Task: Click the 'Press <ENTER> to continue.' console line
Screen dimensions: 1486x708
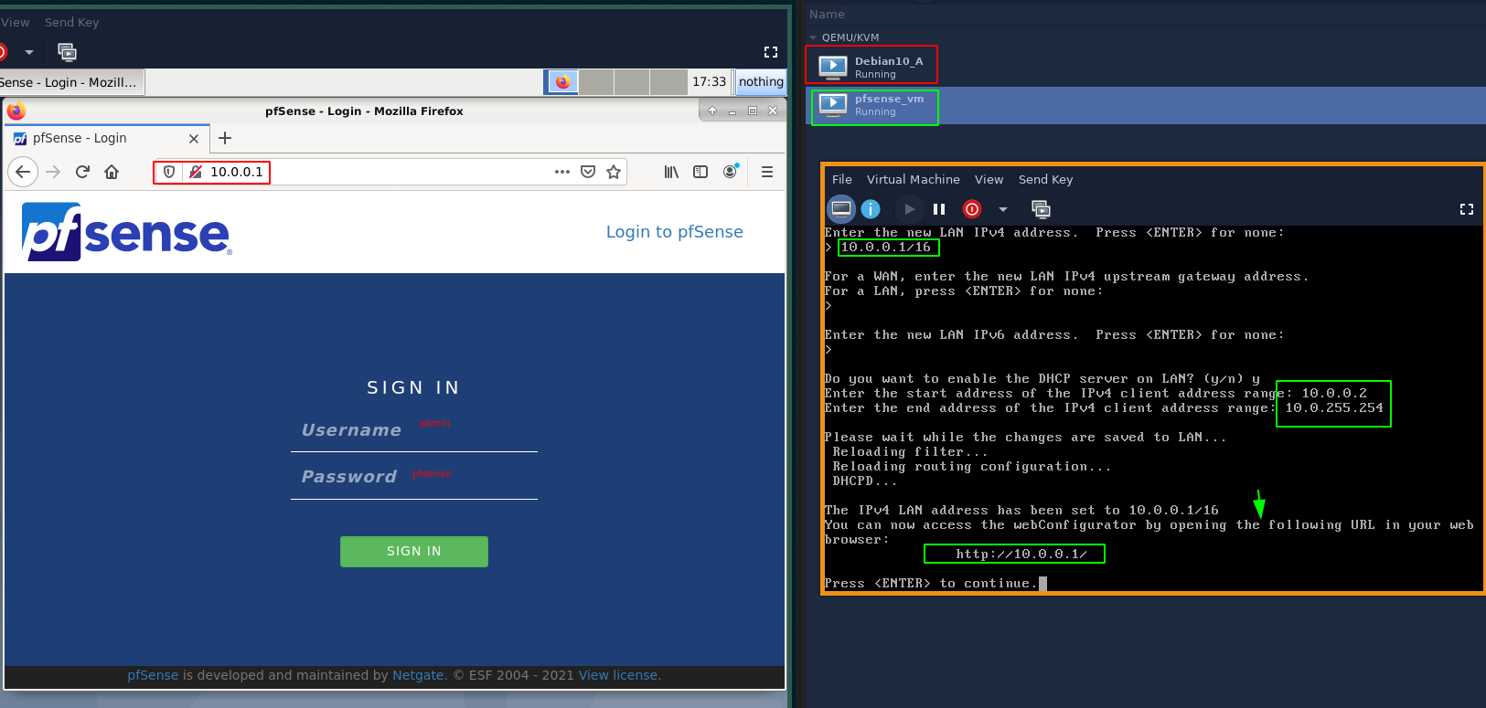Action: point(931,584)
